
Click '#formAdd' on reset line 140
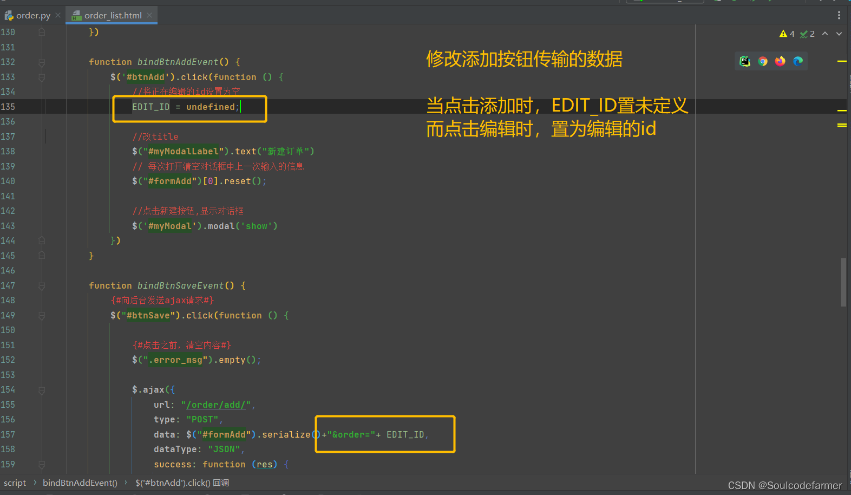[x=169, y=181]
